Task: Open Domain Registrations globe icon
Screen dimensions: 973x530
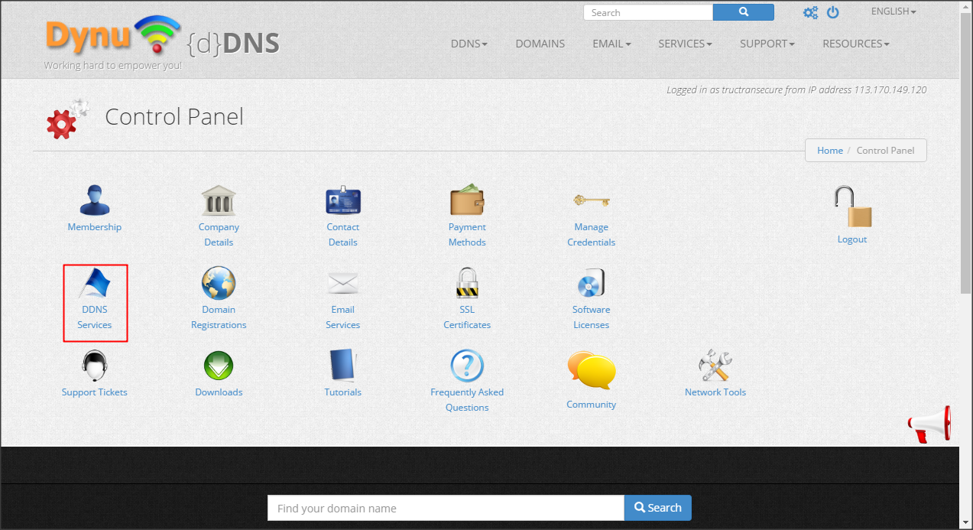Action: (x=219, y=284)
